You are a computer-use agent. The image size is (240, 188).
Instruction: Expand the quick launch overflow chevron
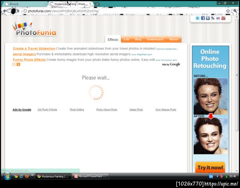point(32,175)
